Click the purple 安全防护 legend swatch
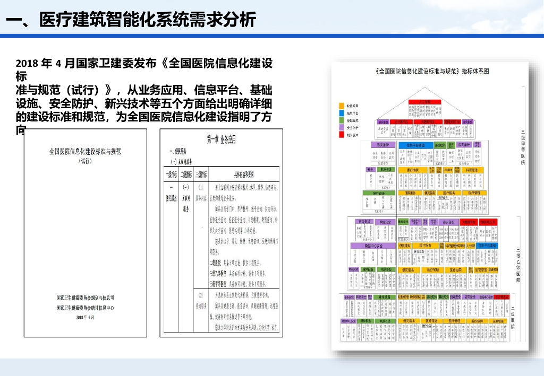 (342, 128)
